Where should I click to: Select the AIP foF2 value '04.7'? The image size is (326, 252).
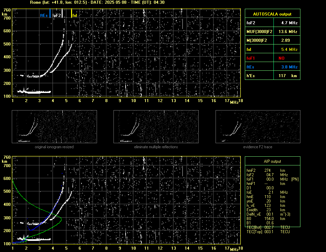270,175
